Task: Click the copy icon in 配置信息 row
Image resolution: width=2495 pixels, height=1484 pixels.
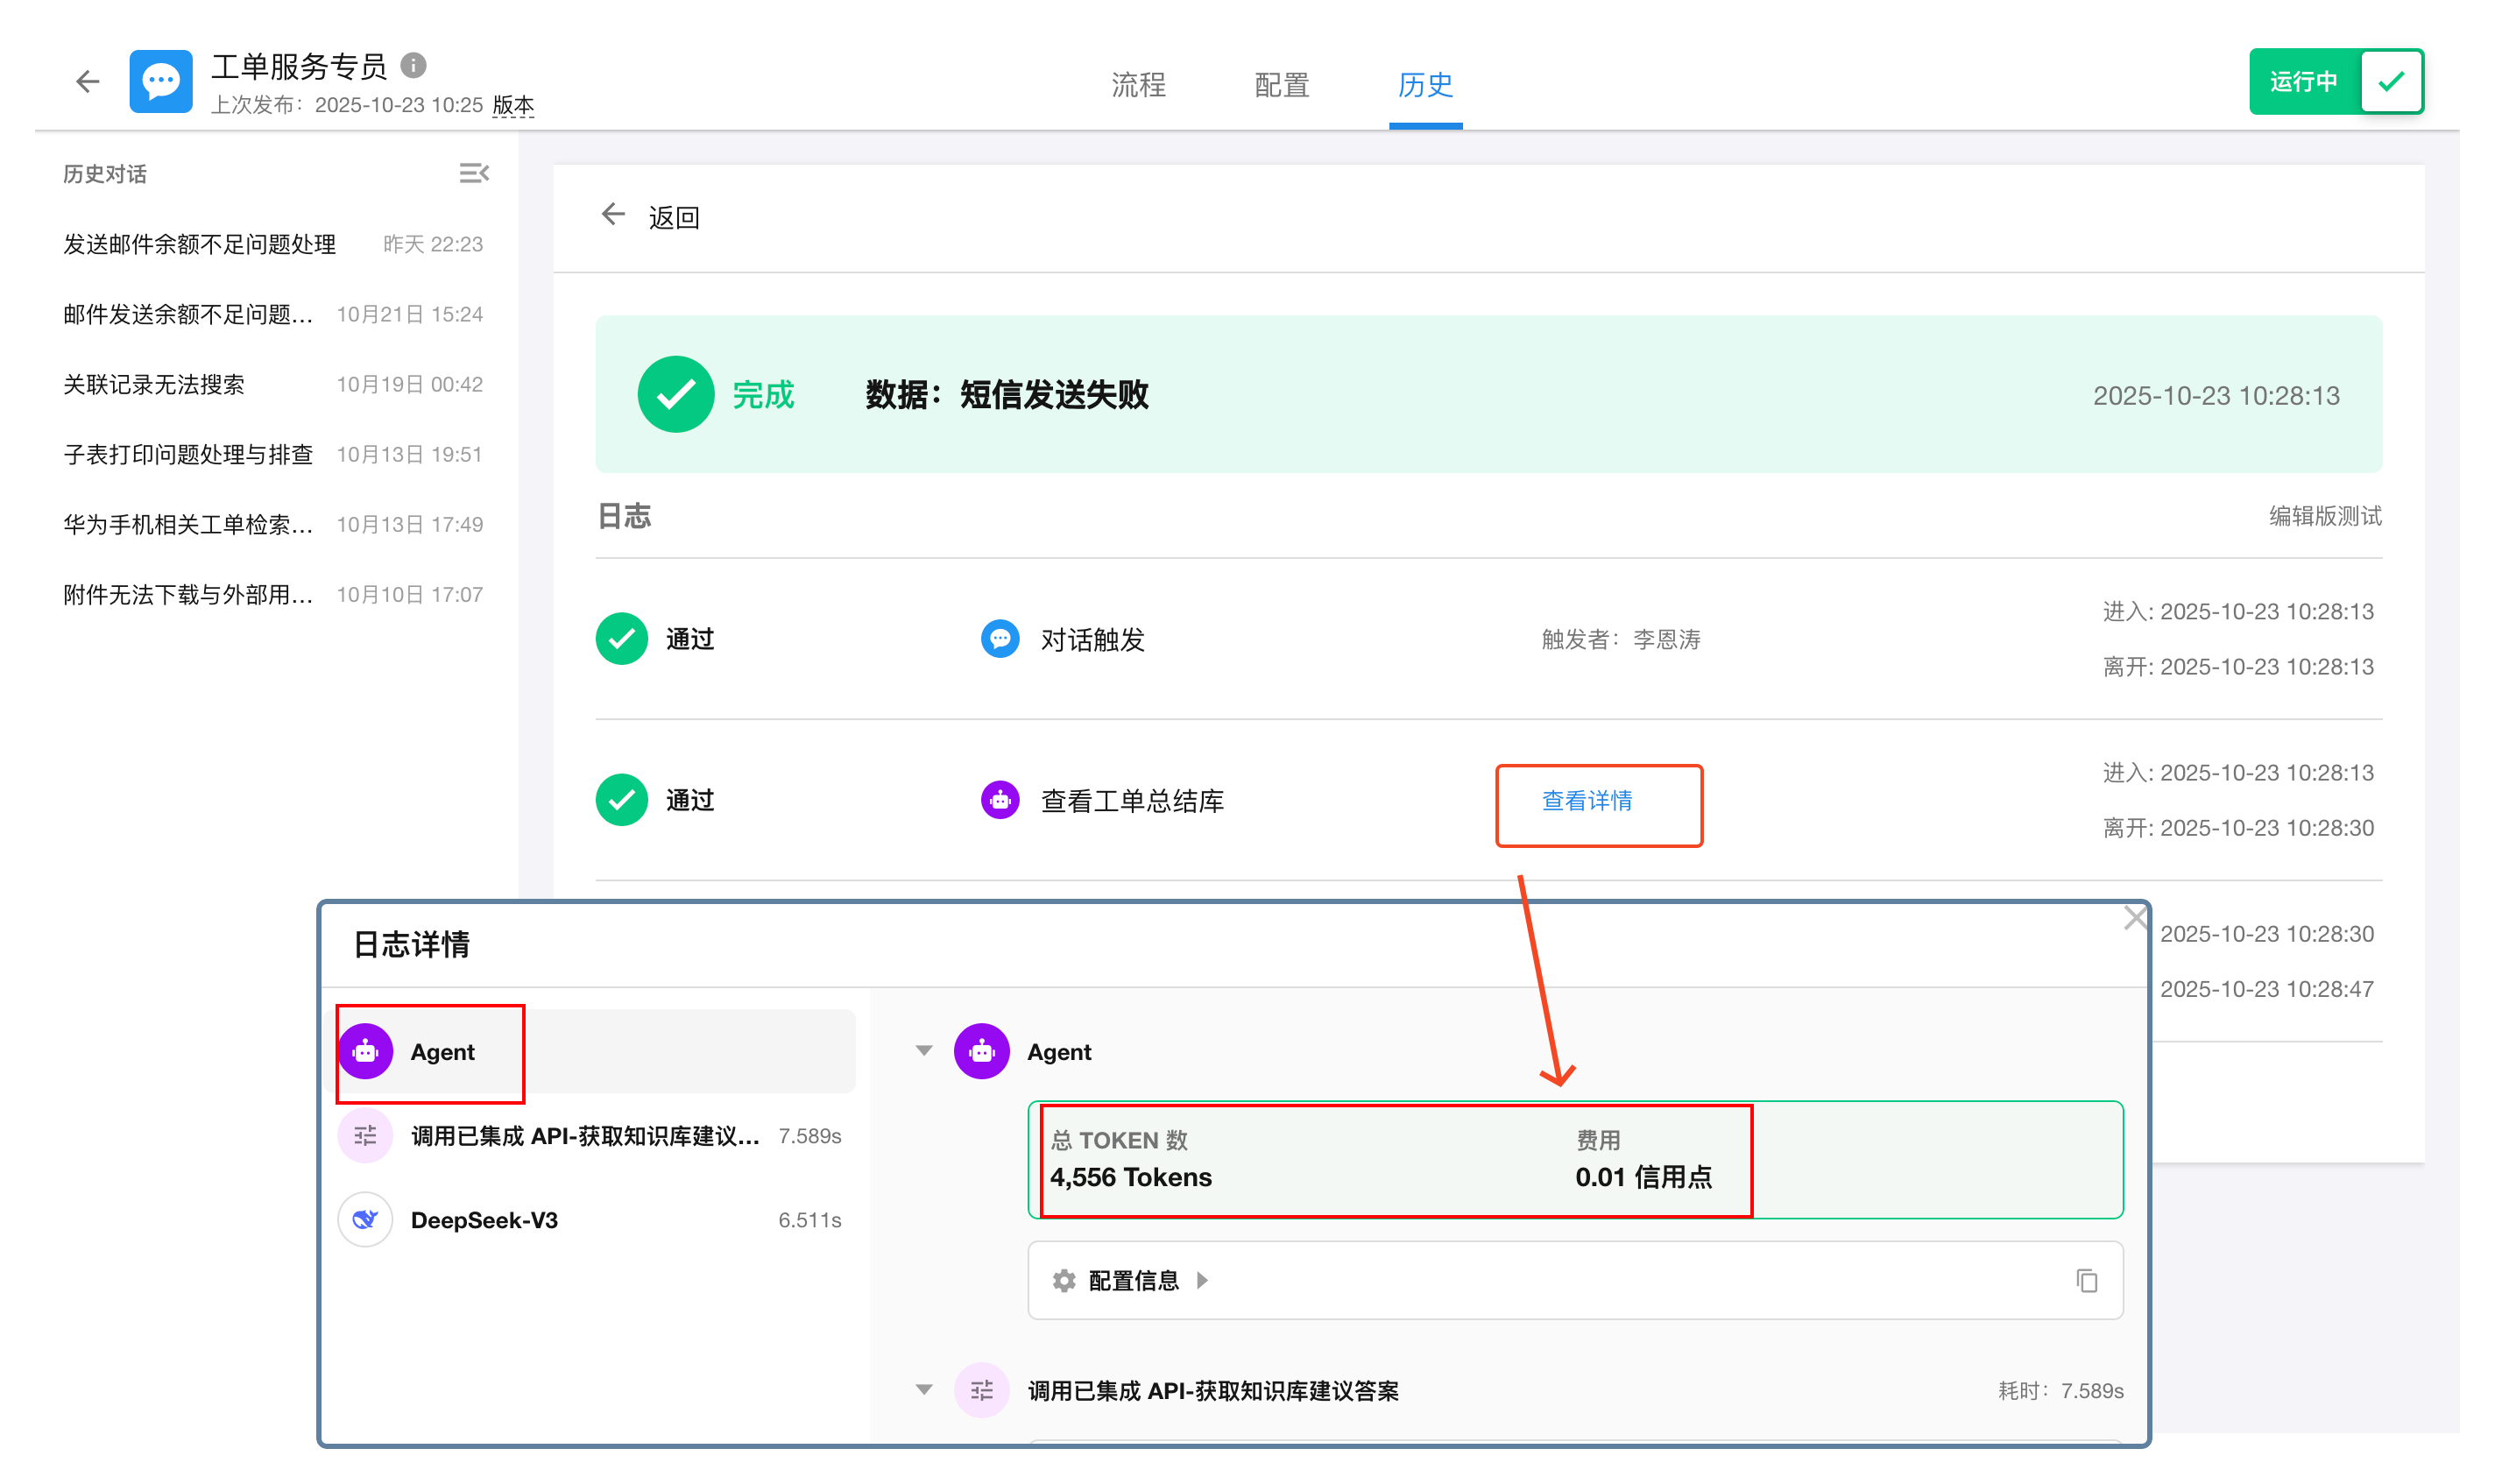Action: [x=2086, y=1281]
